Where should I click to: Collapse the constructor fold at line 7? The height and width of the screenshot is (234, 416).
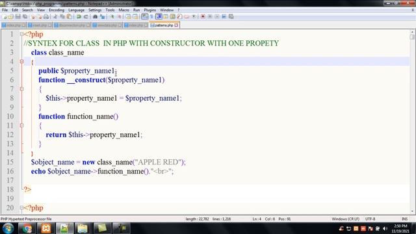(x=21, y=89)
